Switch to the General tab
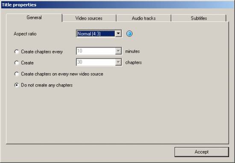Image resolution: width=235 pixels, height=163 pixels. [34, 18]
